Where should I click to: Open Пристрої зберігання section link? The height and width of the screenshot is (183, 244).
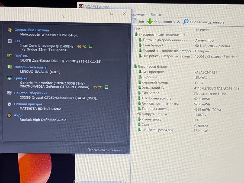[31, 93]
